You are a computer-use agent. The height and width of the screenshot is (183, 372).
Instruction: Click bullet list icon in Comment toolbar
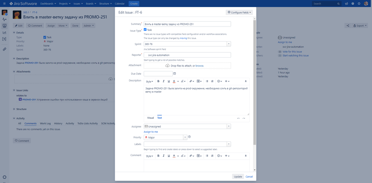(207, 156)
